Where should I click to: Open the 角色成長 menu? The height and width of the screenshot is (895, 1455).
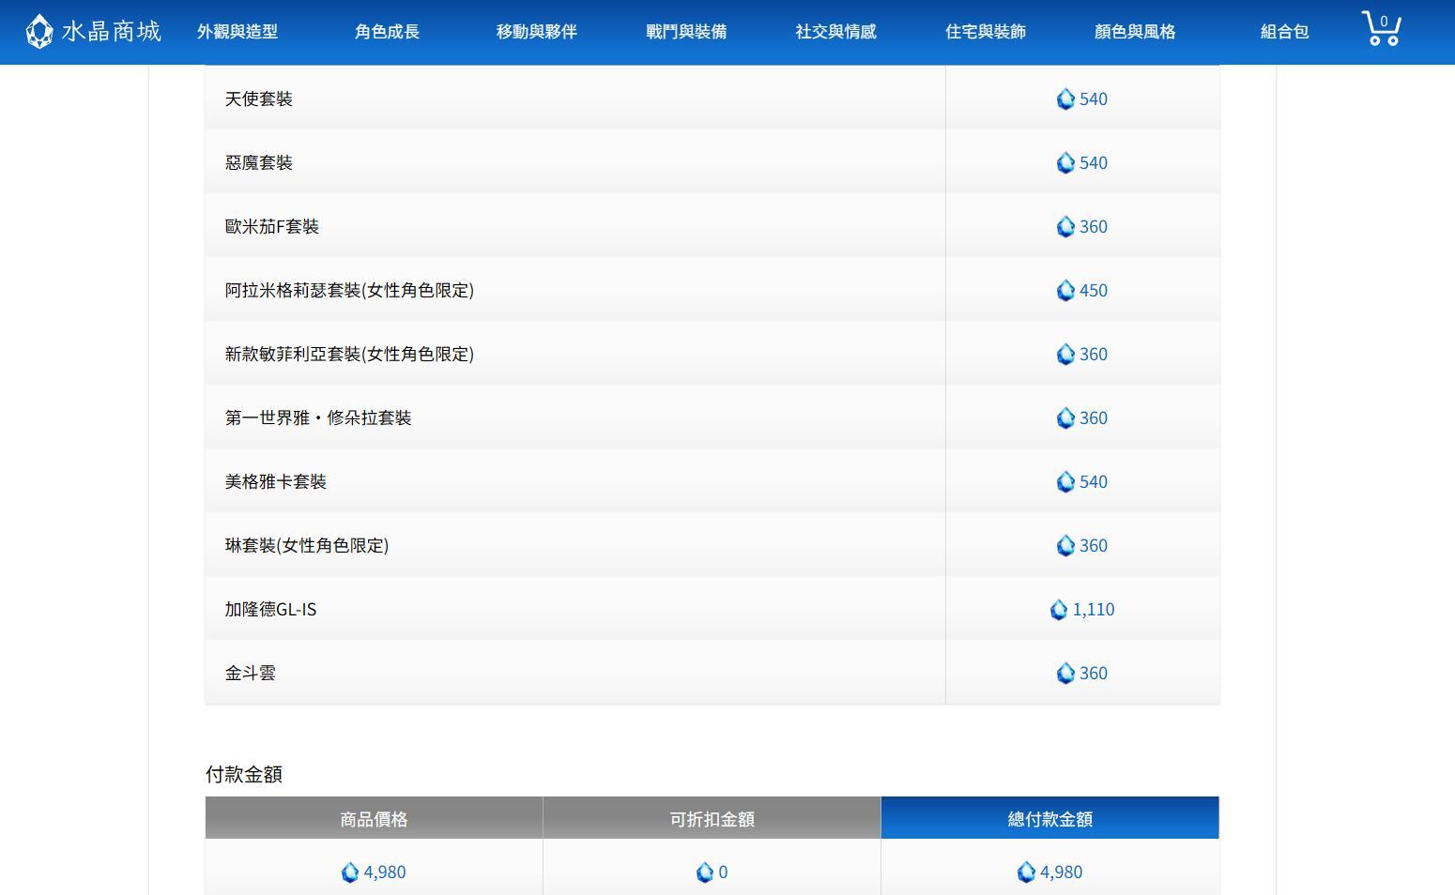(x=387, y=32)
